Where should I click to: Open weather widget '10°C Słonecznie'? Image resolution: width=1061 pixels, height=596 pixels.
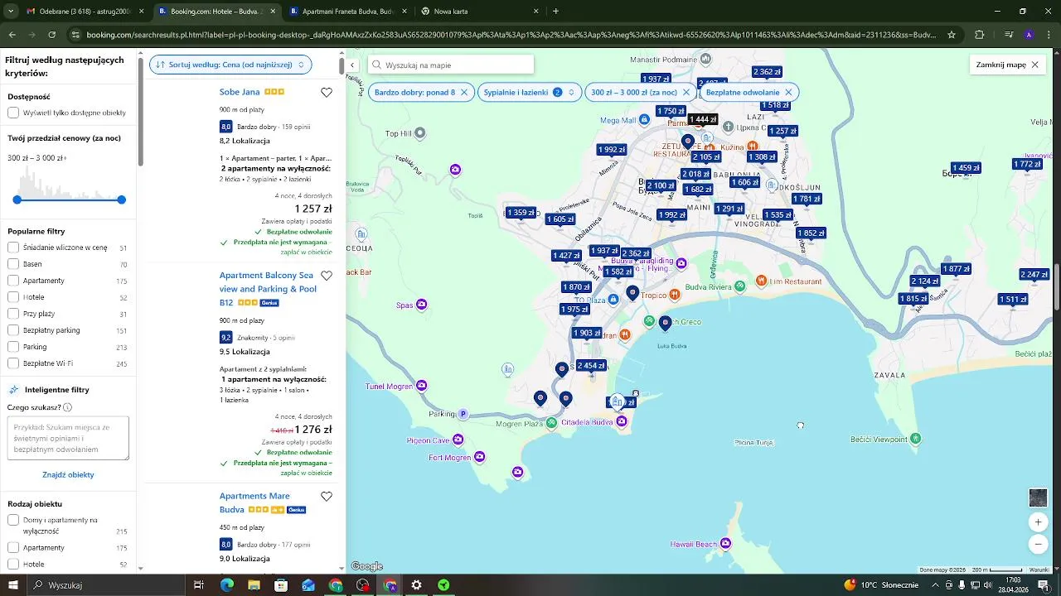click(881, 585)
